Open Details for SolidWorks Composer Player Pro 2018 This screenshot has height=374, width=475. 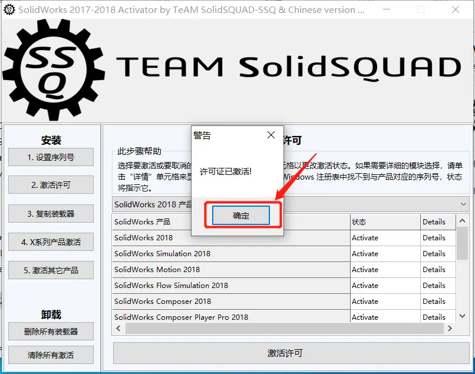pos(438,316)
